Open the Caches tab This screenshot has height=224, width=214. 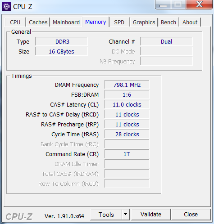pyautogui.click(x=38, y=22)
